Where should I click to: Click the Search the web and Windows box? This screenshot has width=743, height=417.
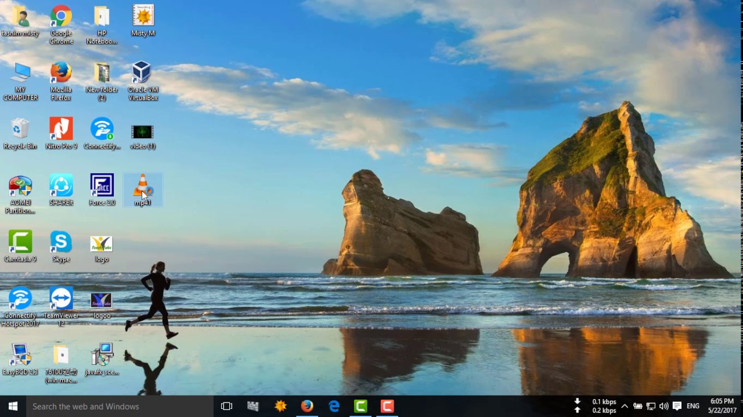[x=120, y=406]
